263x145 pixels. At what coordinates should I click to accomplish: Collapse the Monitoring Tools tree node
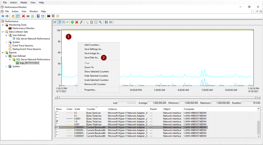tap(3, 25)
